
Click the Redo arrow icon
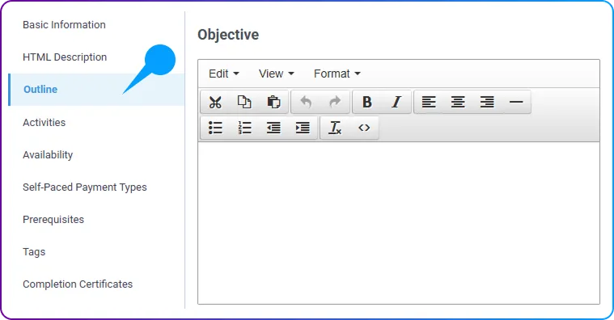point(335,102)
